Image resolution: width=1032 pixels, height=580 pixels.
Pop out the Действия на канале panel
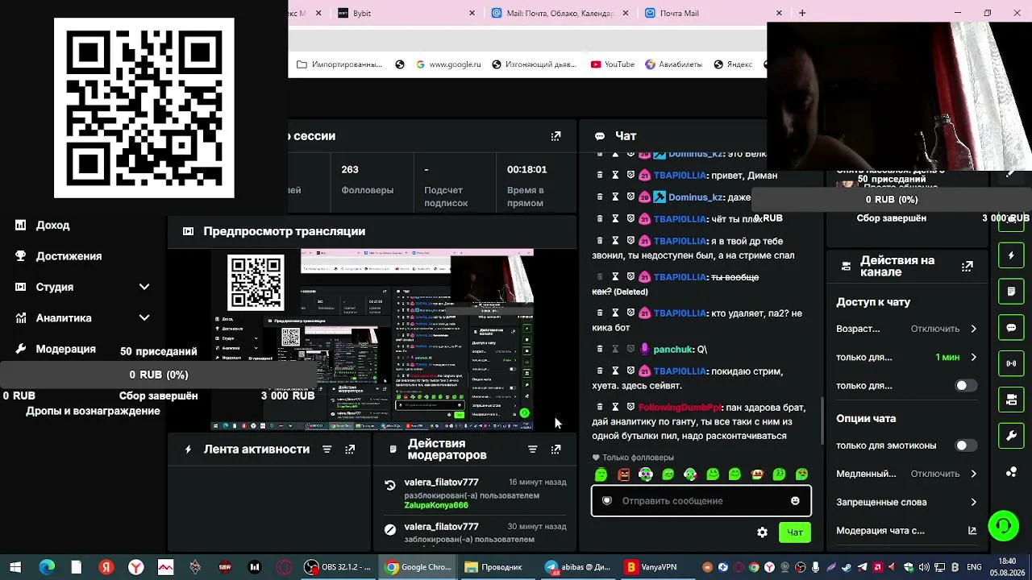tap(967, 267)
